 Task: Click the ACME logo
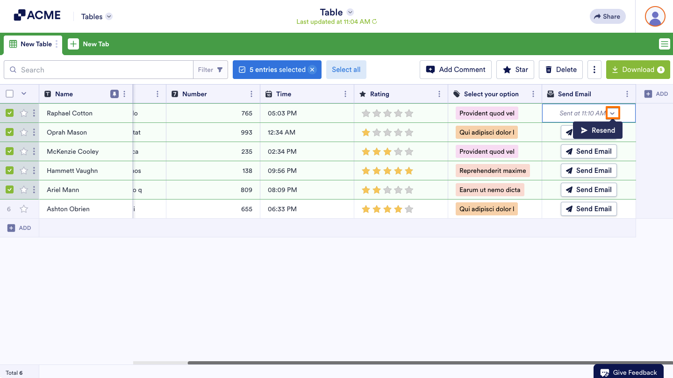click(37, 15)
